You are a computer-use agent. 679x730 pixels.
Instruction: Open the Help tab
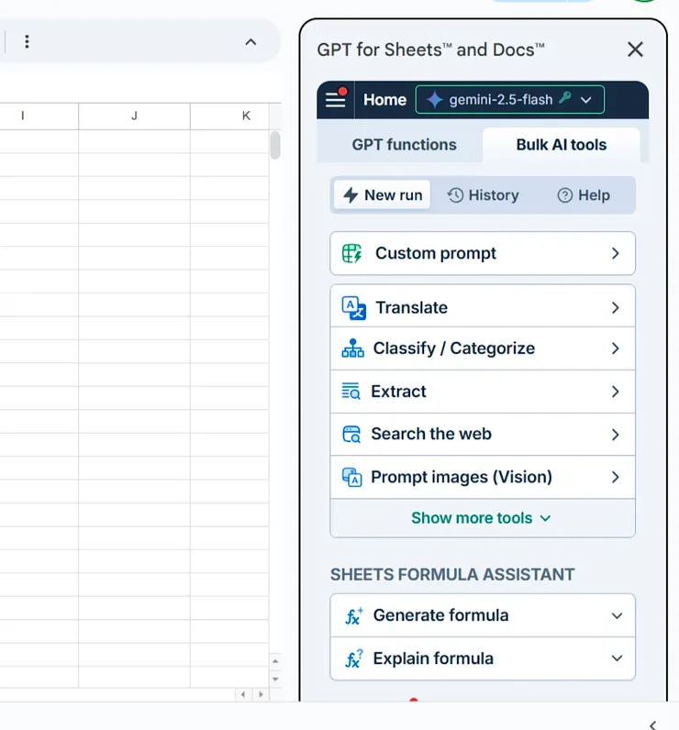point(584,195)
